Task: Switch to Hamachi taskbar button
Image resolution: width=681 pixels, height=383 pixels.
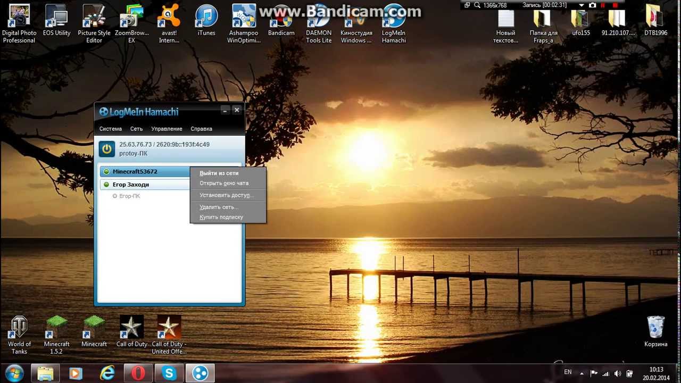Action: click(200, 373)
